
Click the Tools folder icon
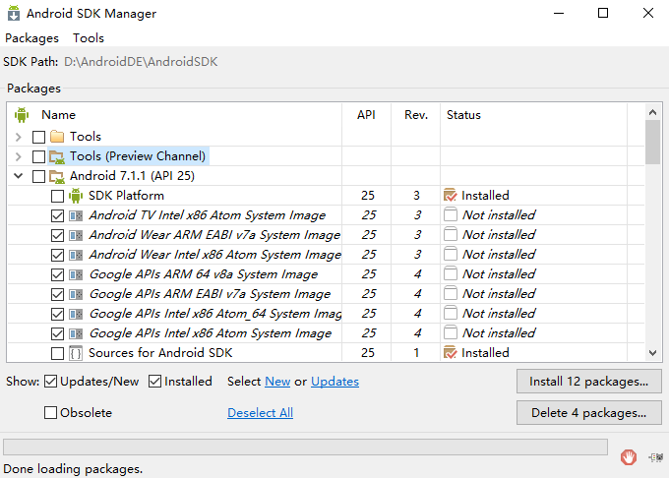coord(57,137)
